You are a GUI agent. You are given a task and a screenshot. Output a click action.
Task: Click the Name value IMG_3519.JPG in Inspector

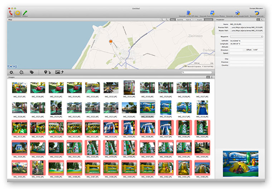236,24
